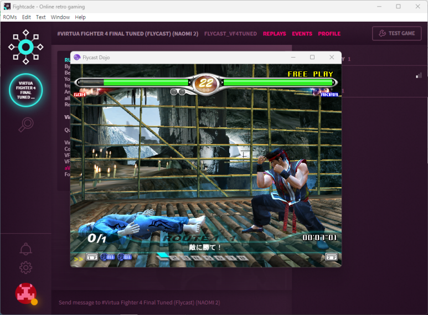This screenshot has height=315, width=428.
Task: Click the 1P indicator badge in game
Action: point(92,257)
